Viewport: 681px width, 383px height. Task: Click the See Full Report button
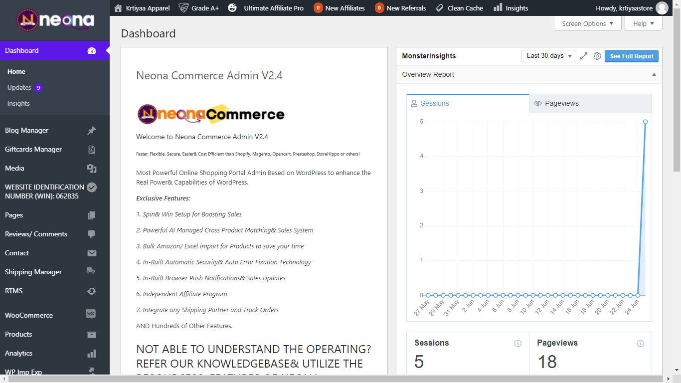pyautogui.click(x=632, y=56)
